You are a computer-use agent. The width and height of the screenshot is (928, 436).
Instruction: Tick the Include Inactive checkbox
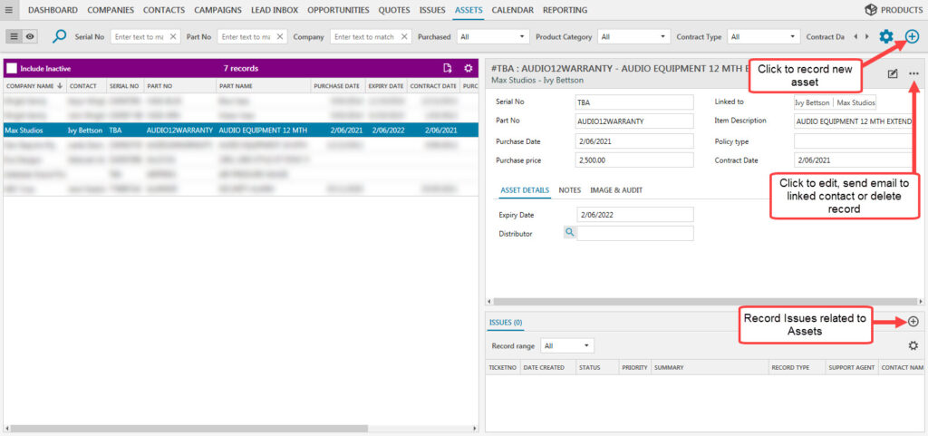[11, 68]
